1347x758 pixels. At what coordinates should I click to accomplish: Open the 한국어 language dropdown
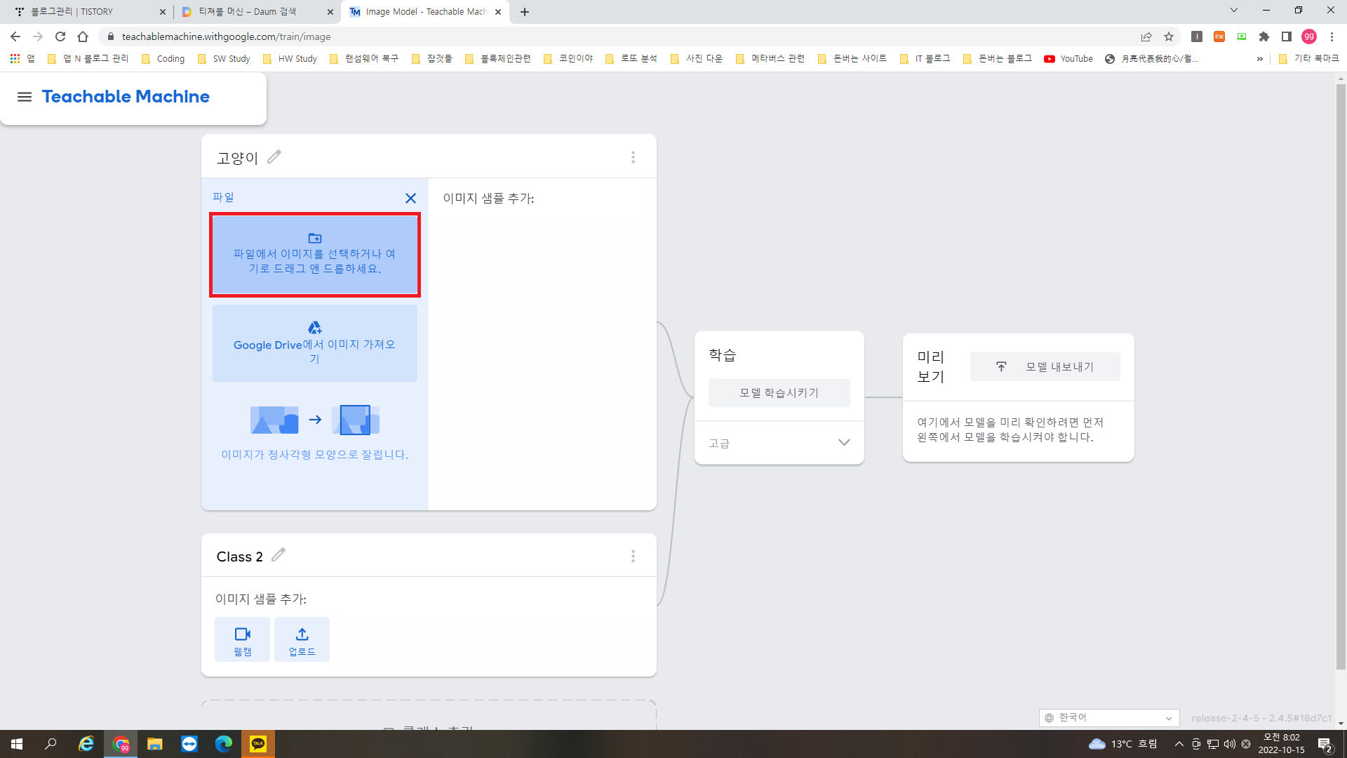(1108, 717)
